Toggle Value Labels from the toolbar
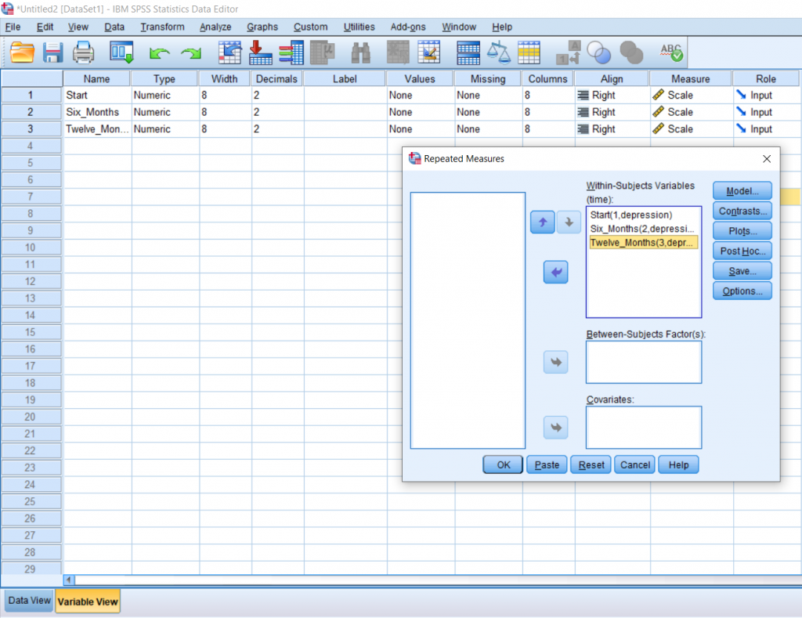 click(566, 52)
